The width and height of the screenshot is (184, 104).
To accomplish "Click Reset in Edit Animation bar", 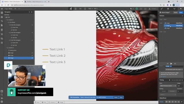I will [116, 97].
